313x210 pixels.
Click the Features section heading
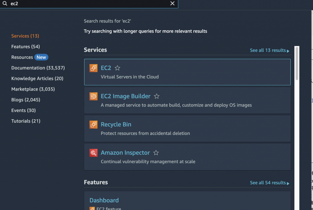[96, 182]
